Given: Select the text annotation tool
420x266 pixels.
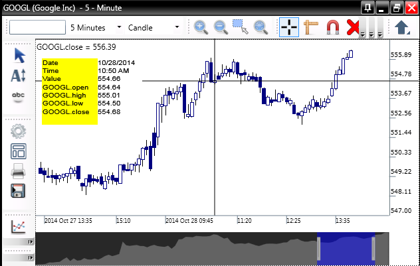Looking at the screenshot, I should [x=19, y=76].
